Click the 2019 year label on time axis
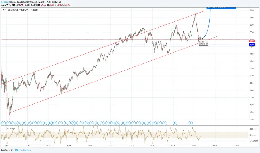The width and height of the screenshot is (260, 153). coord(215,145)
